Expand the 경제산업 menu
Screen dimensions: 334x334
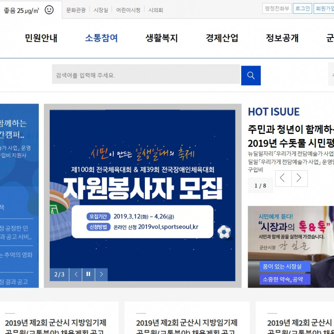tap(222, 38)
